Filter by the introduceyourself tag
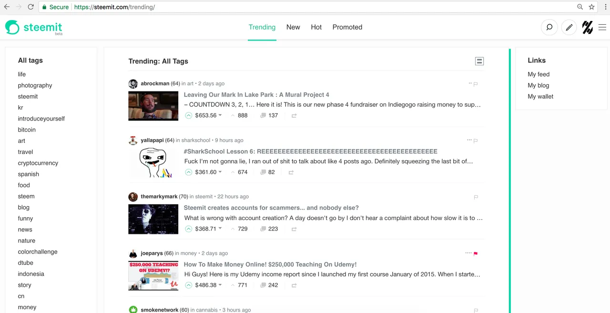 (41, 119)
